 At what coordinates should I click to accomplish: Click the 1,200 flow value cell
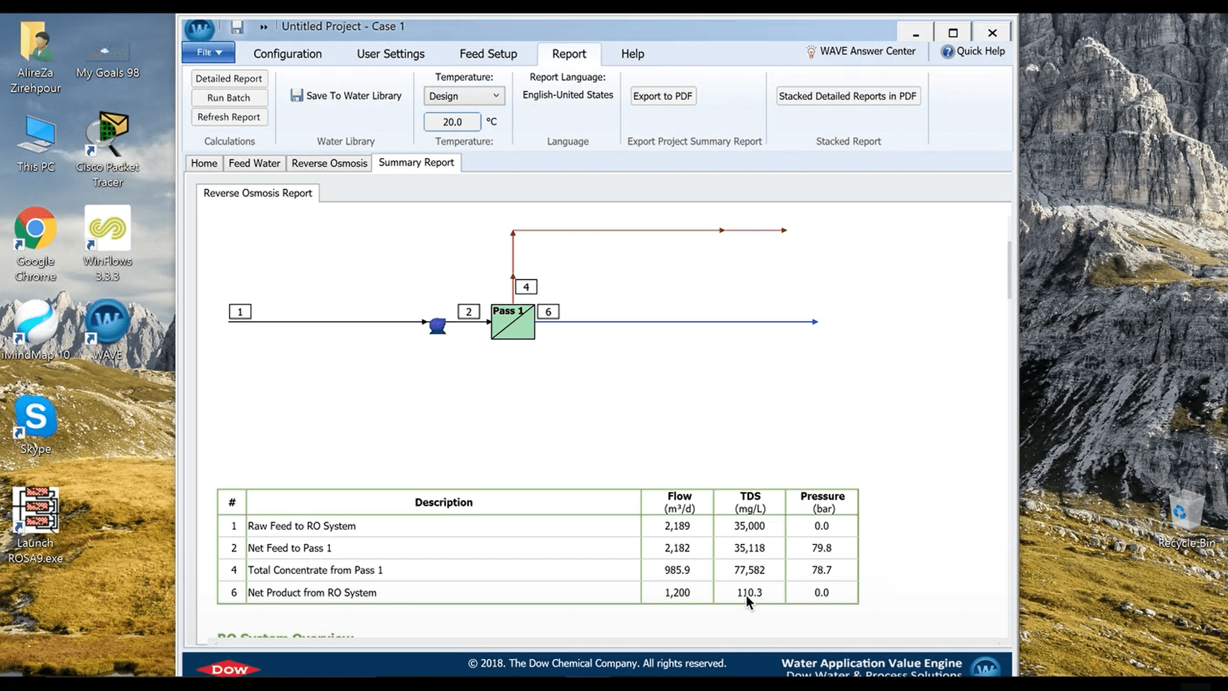pos(677,592)
